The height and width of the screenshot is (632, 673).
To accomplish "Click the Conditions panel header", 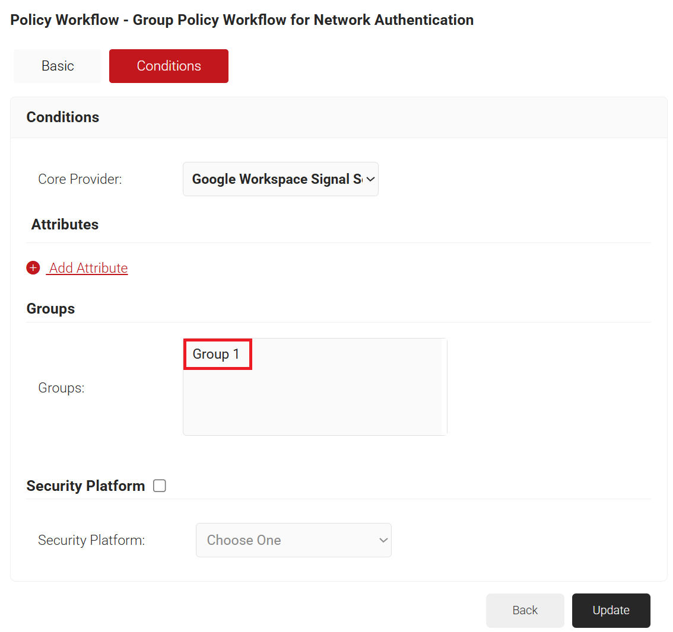I will 63,117.
